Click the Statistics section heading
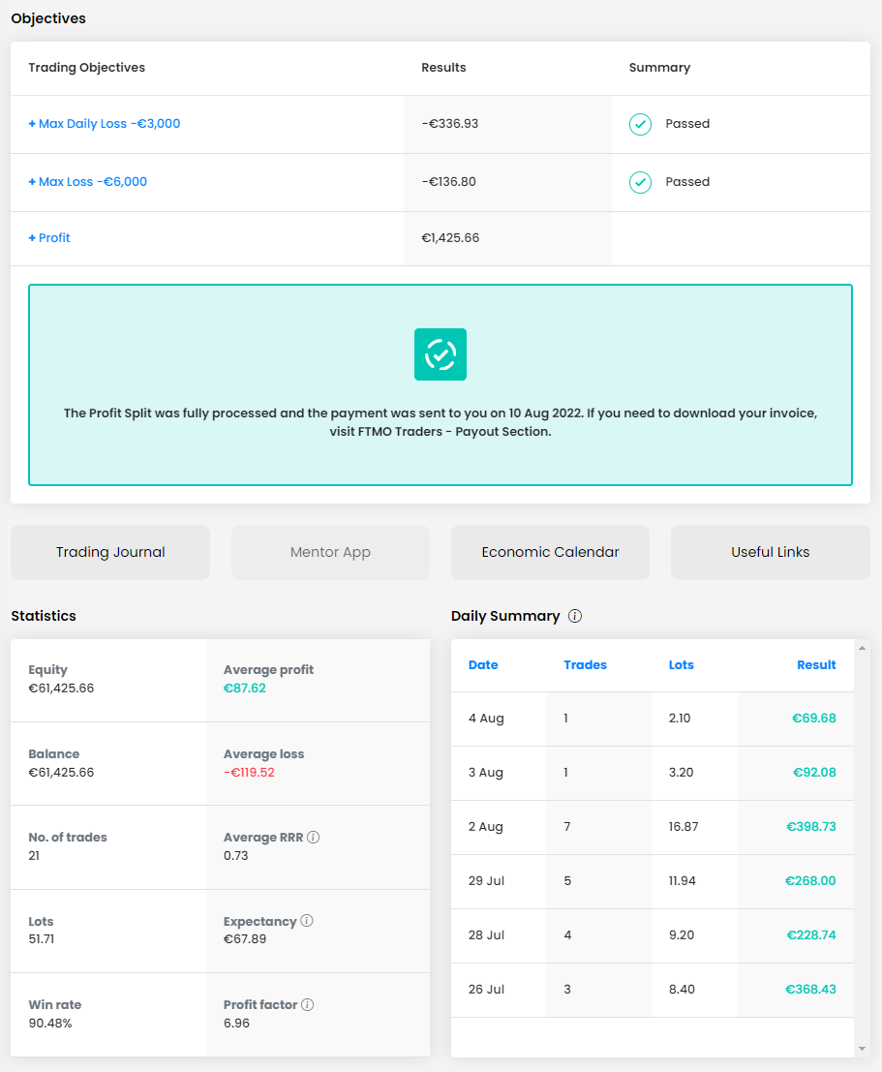Viewport: 882px width, 1072px height. (44, 616)
